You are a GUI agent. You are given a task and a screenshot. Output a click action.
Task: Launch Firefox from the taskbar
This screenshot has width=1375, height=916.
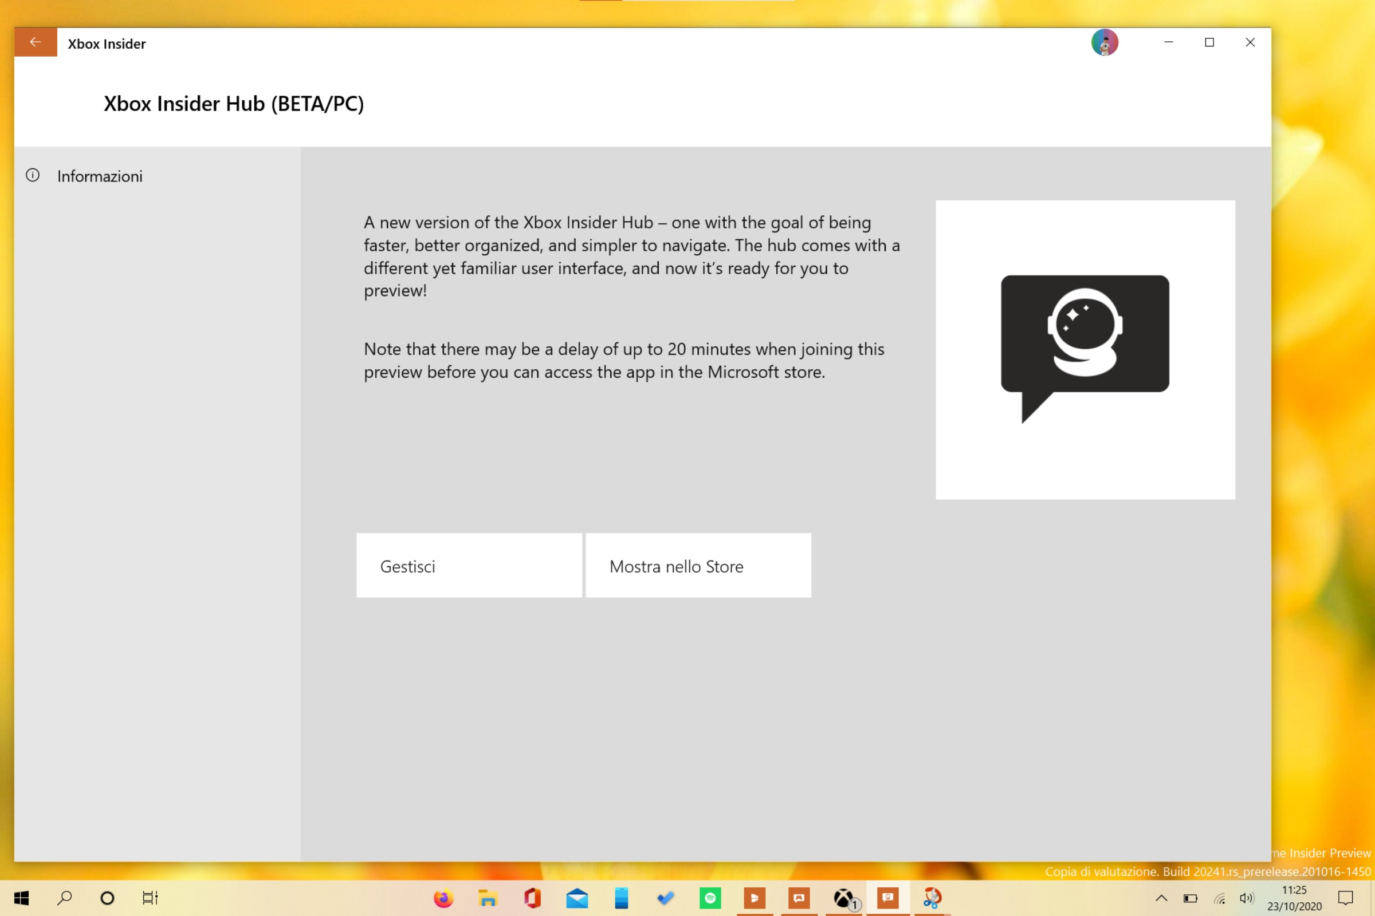tap(443, 898)
